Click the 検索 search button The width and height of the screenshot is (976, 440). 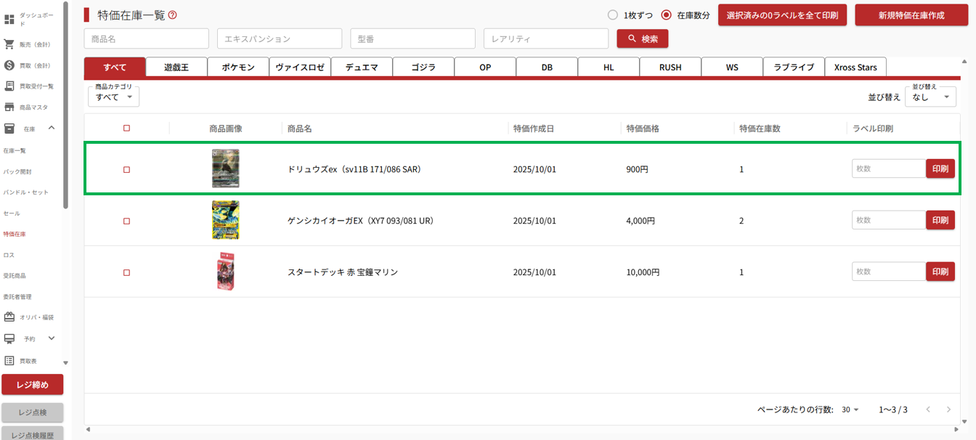coord(643,38)
